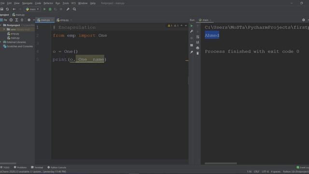Select main.py in the project tree
This screenshot has width=309, height=174.
click(15, 38)
